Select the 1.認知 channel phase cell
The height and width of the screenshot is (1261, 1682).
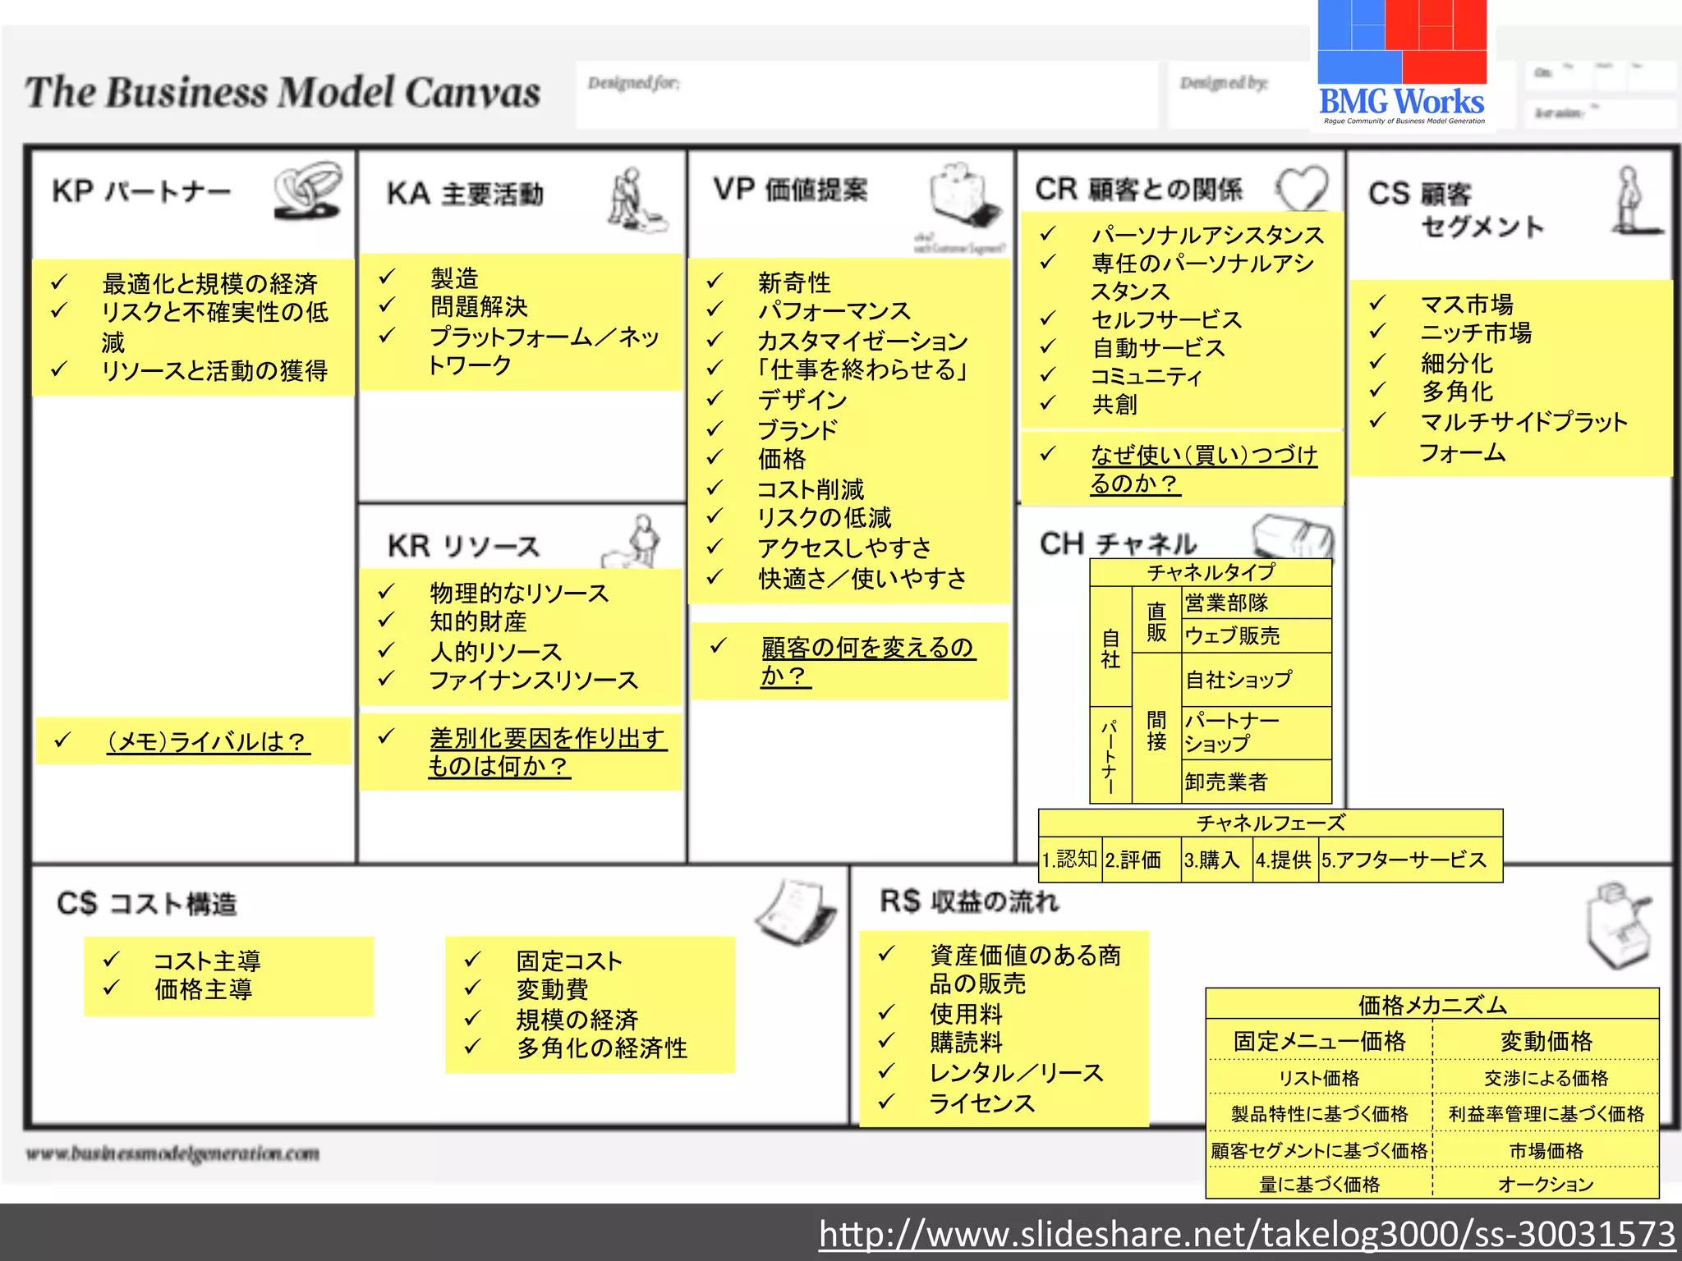click(x=1069, y=860)
